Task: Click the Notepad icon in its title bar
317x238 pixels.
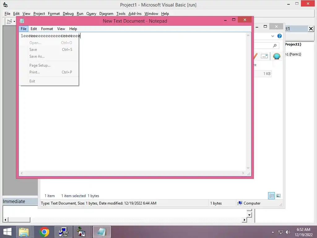Action: [22, 21]
